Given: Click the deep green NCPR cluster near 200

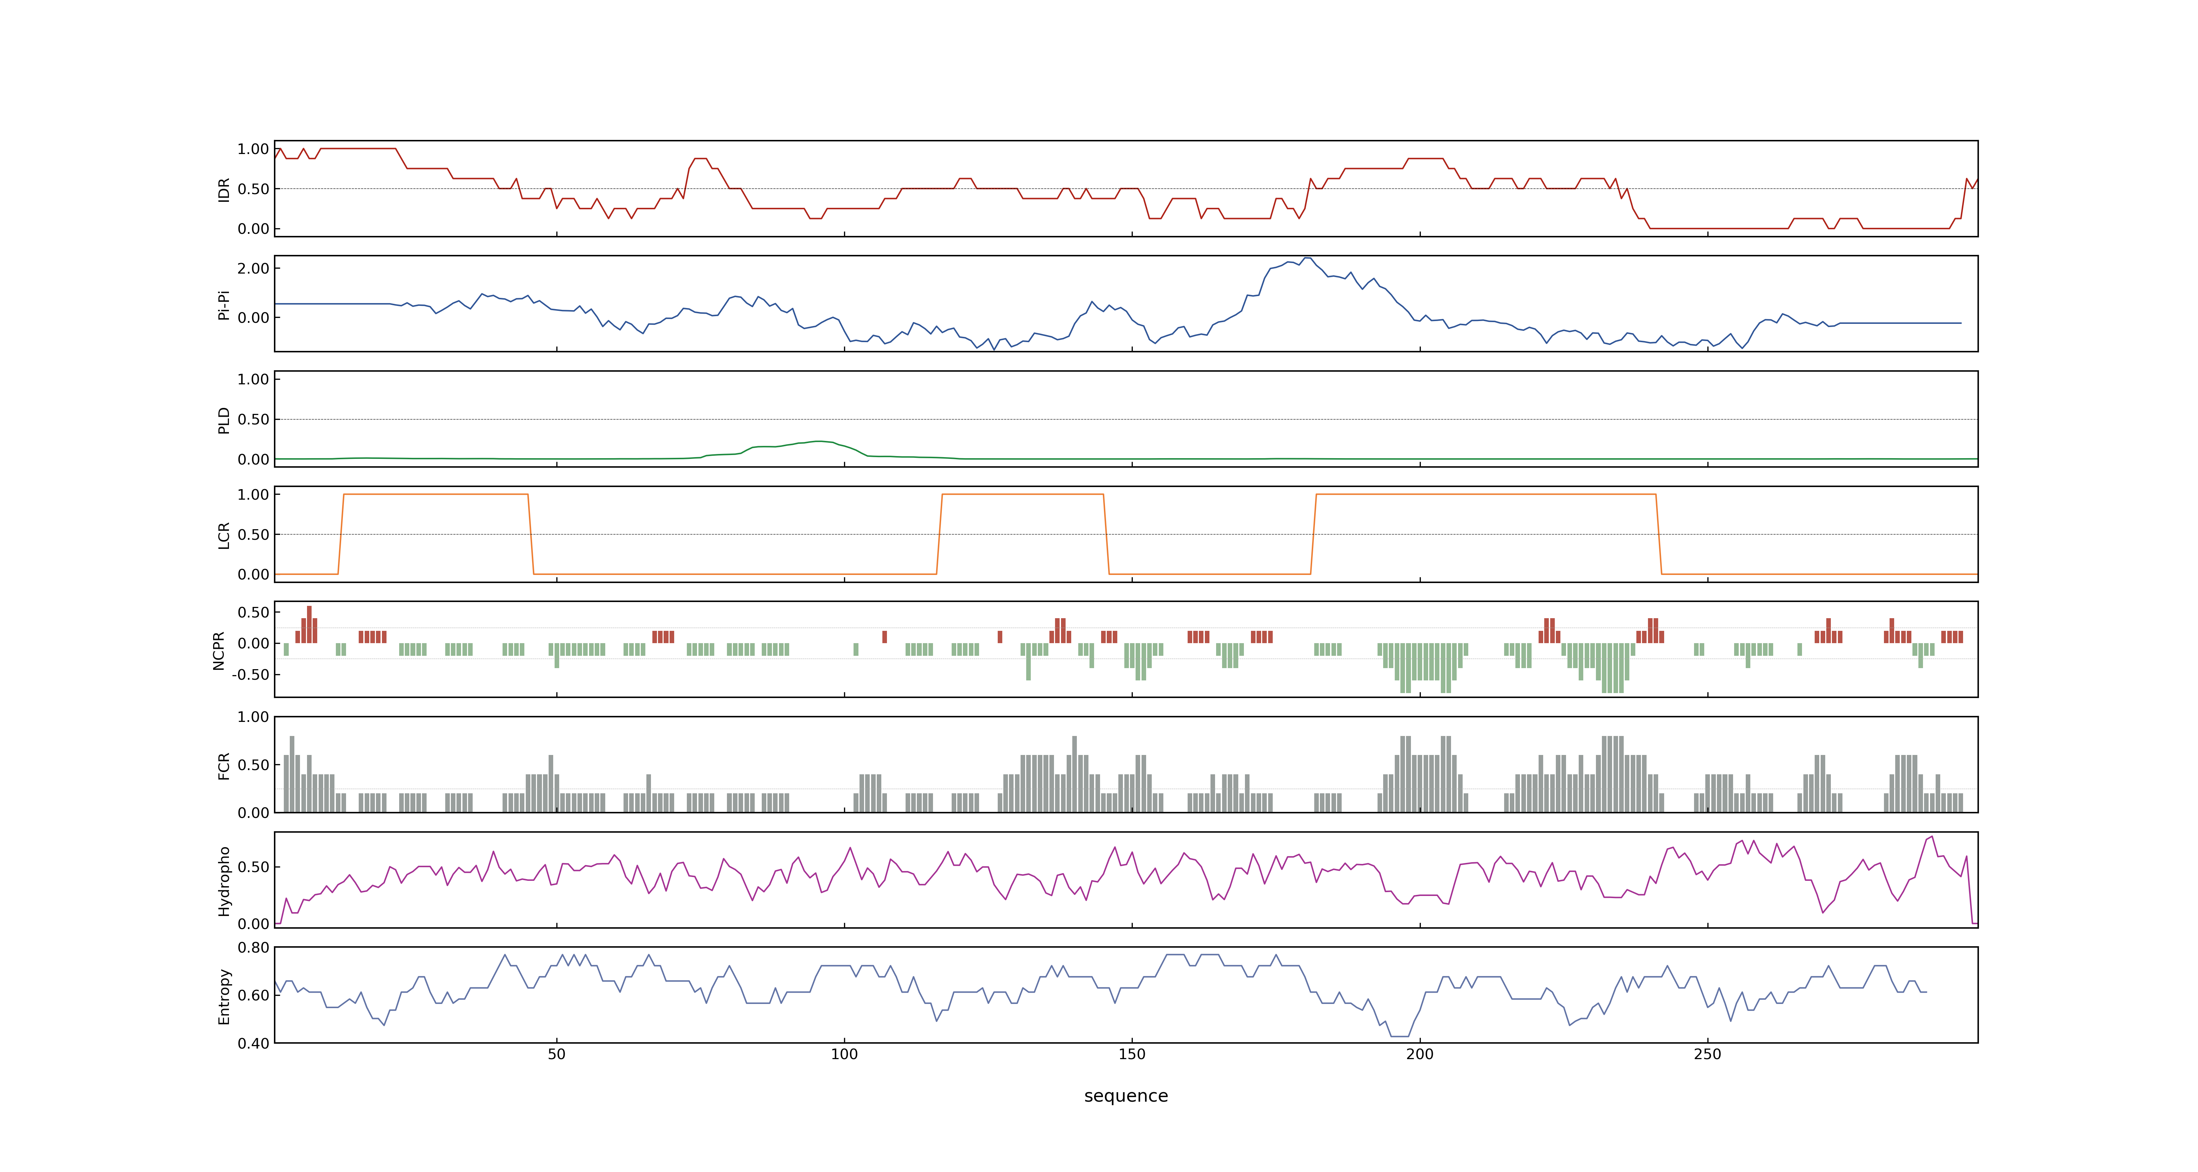Looking at the screenshot, I should [x=1423, y=668].
